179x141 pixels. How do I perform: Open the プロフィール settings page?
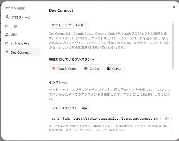[23, 17]
